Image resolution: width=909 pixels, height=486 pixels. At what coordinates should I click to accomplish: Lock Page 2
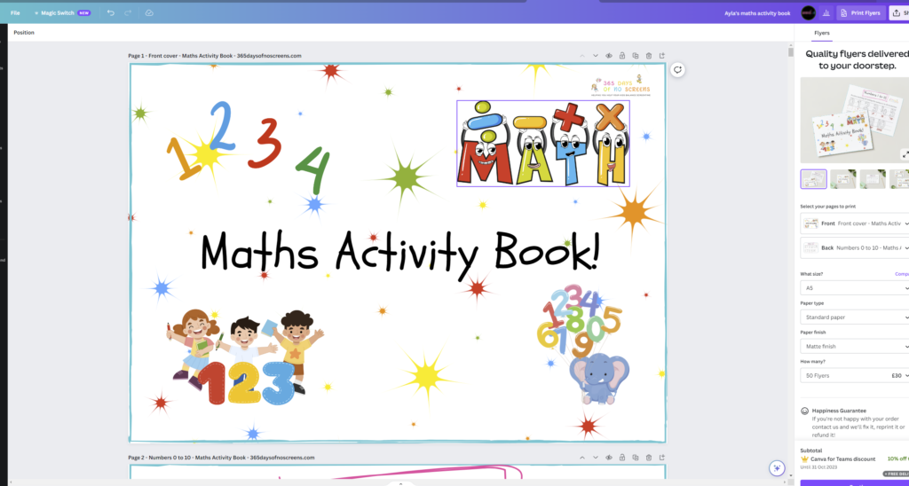[x=622, y=458]
